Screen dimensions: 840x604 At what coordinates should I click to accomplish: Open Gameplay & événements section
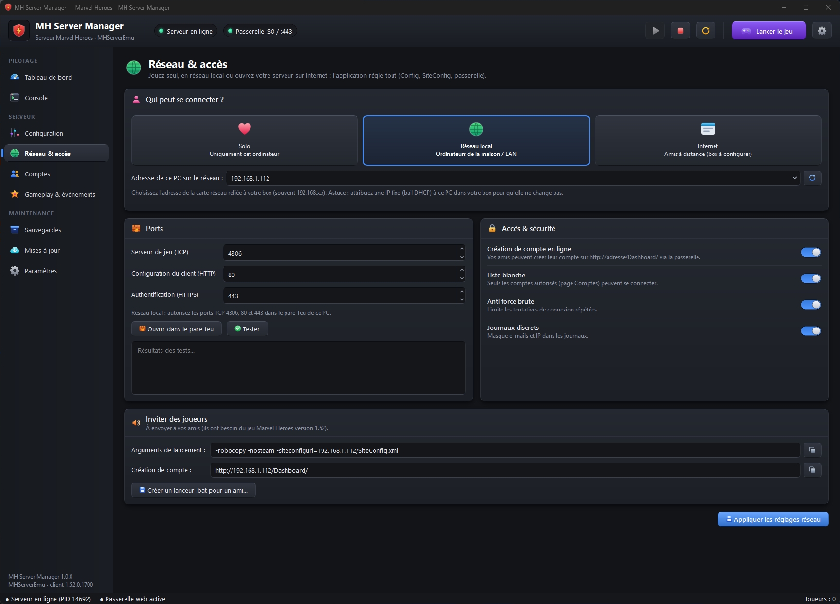pyautogui.click(x=56, y=194)
